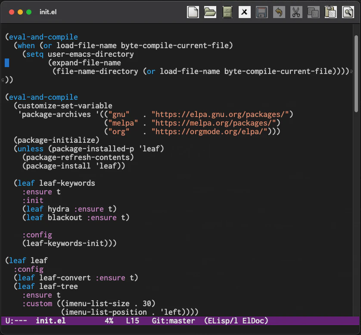Click the 4% position indicator in the mode line
361x335 pixels.
pyautogui.click(x=109, y=320)
